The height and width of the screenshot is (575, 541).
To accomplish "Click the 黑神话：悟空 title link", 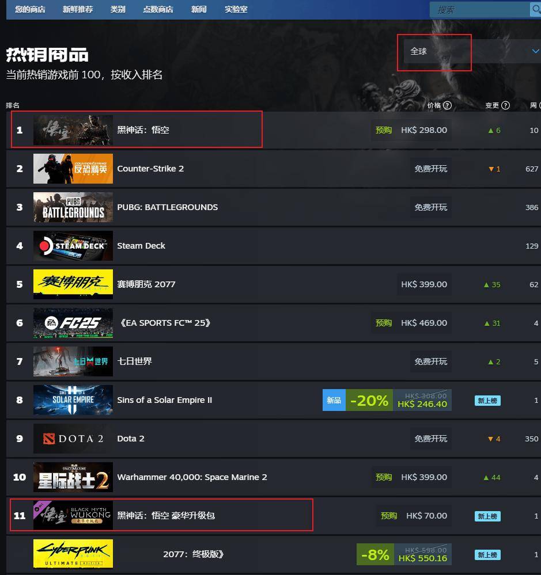I will [143, 130].
